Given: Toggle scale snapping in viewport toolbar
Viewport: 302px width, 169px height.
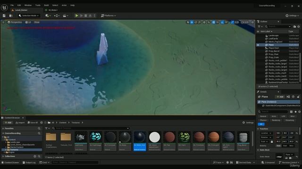Looking at the screenshot, I should pos(232,22).
